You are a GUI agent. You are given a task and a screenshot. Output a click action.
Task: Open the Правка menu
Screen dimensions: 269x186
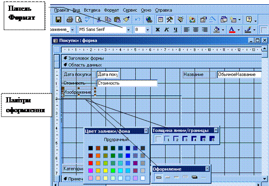61,10
